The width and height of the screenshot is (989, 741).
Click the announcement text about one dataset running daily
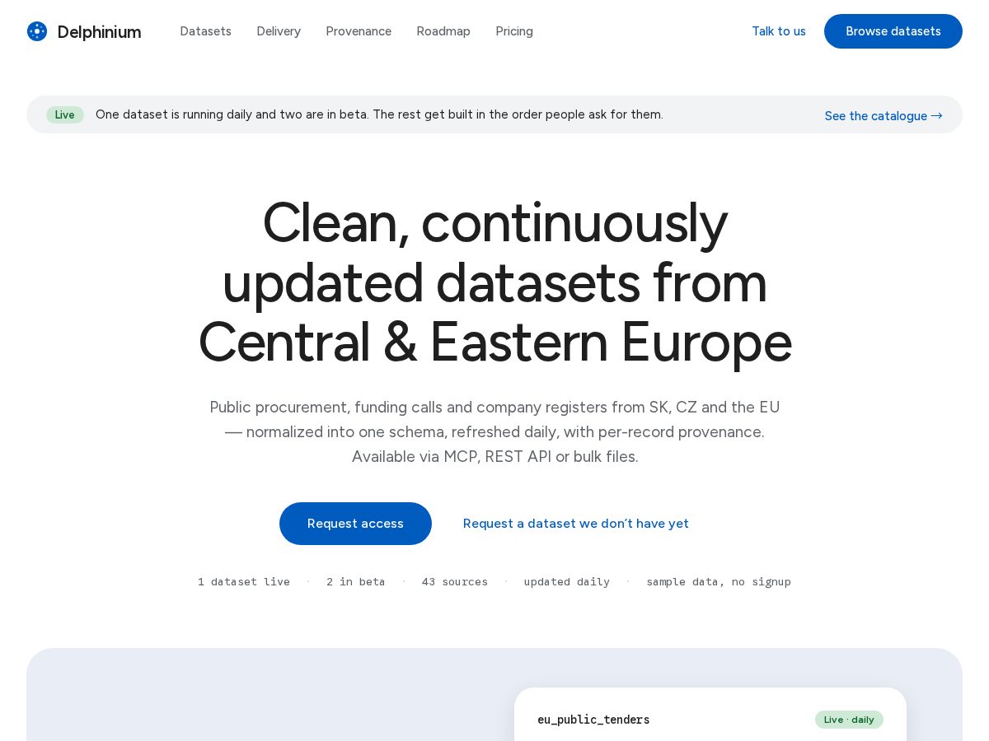379,114
